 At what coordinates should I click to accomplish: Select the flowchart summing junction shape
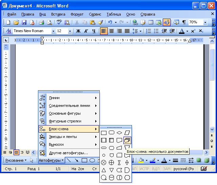coord(104,163)
